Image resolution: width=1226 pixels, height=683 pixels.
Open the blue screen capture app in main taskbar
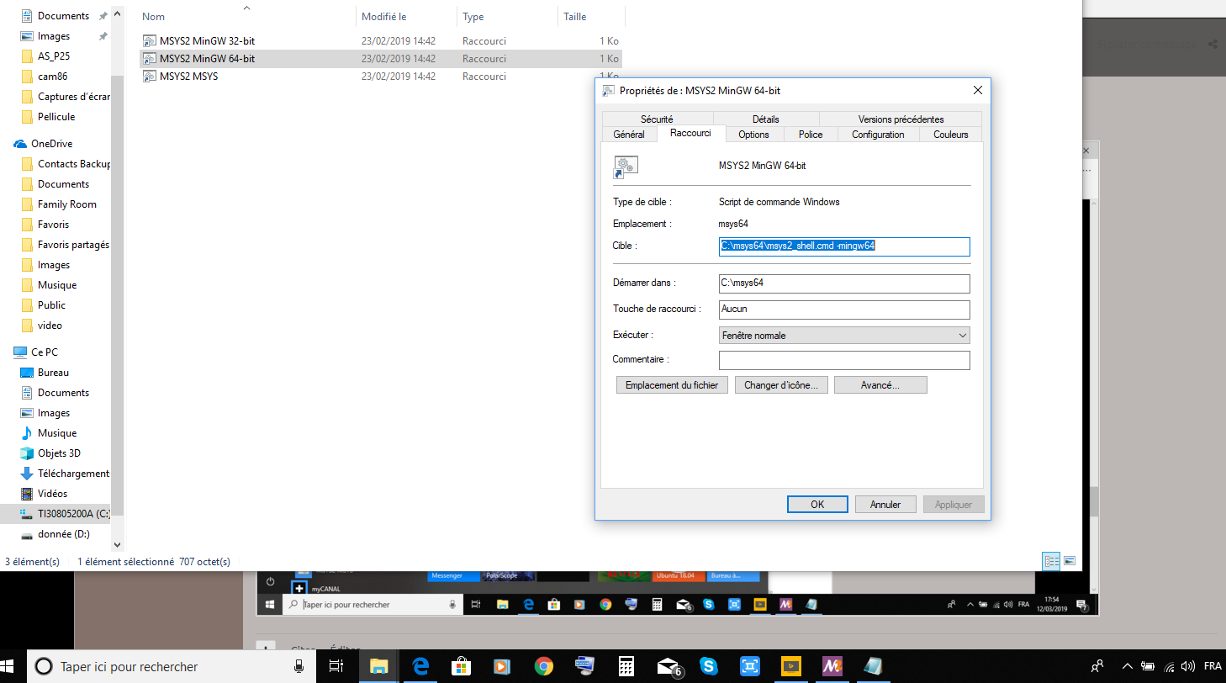pos(749,667)
